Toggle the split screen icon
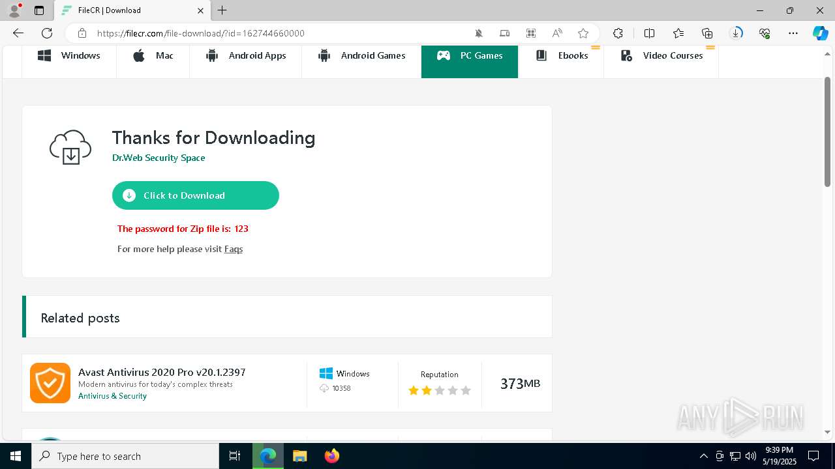This screenshot has width=835, height=469. pos(649,33)
